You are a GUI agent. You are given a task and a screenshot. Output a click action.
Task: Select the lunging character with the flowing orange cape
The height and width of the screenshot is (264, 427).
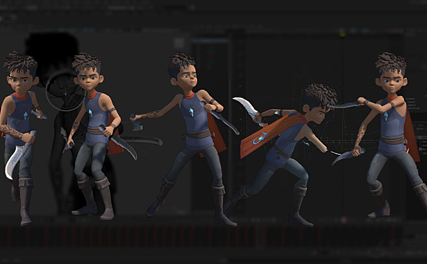tap(283, 155)
